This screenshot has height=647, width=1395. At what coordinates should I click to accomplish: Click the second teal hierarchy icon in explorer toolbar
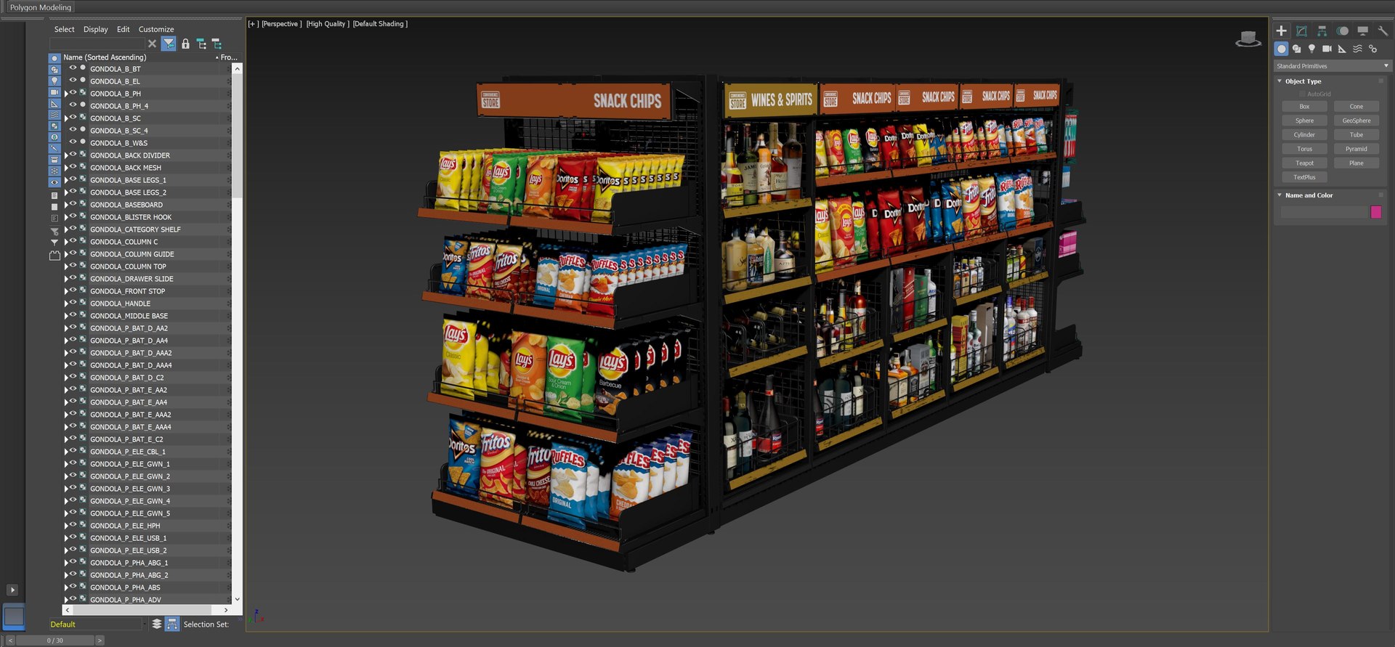[x=217, y=44]
